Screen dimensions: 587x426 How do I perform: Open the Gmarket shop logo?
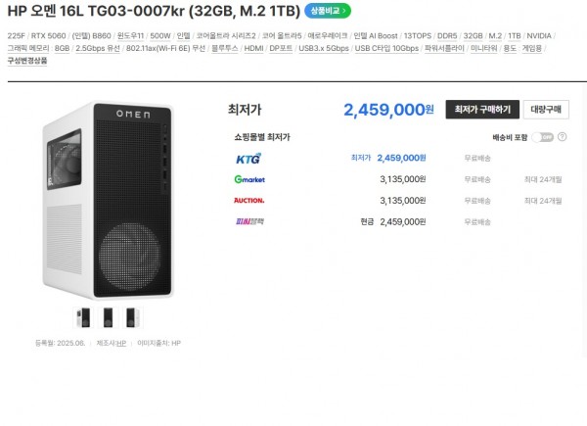pos(249,179)
